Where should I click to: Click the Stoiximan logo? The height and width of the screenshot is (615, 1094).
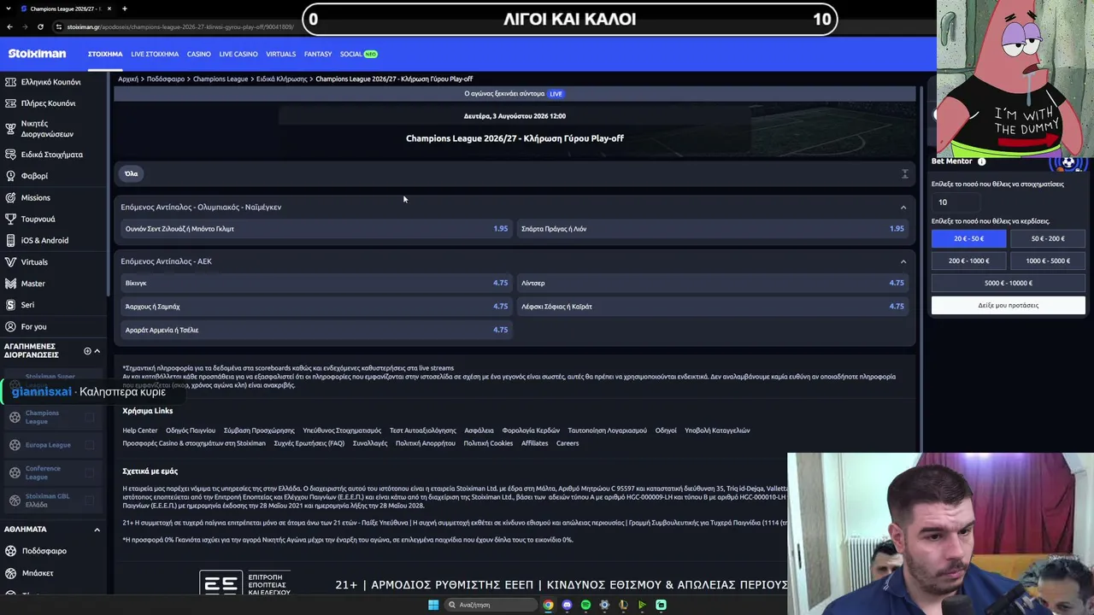(37, 54)
